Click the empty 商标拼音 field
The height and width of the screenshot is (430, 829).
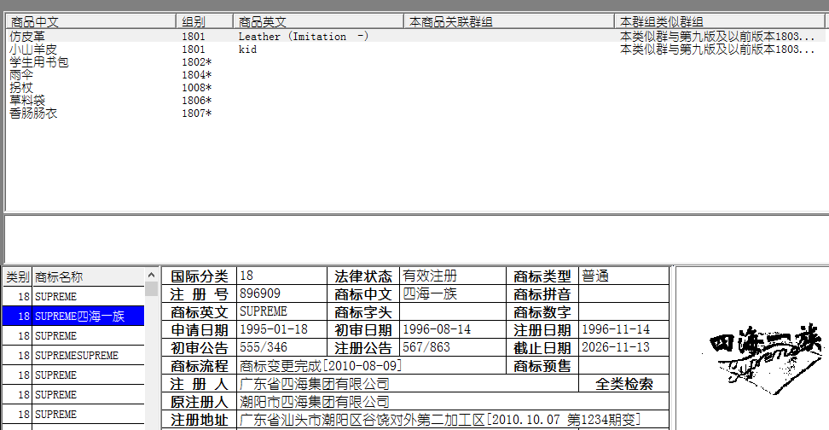tap(623, 293)
